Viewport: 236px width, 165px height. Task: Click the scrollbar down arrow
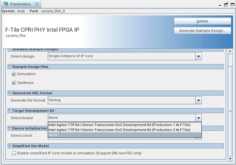coord(230,158)
